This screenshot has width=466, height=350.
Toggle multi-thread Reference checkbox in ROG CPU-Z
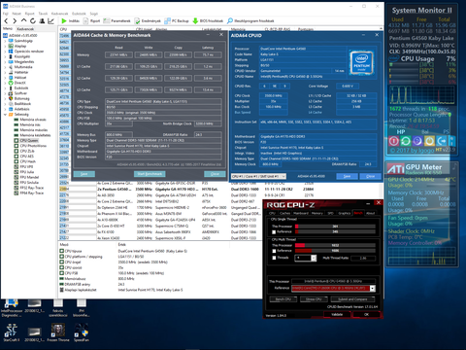tap(274, 251)
